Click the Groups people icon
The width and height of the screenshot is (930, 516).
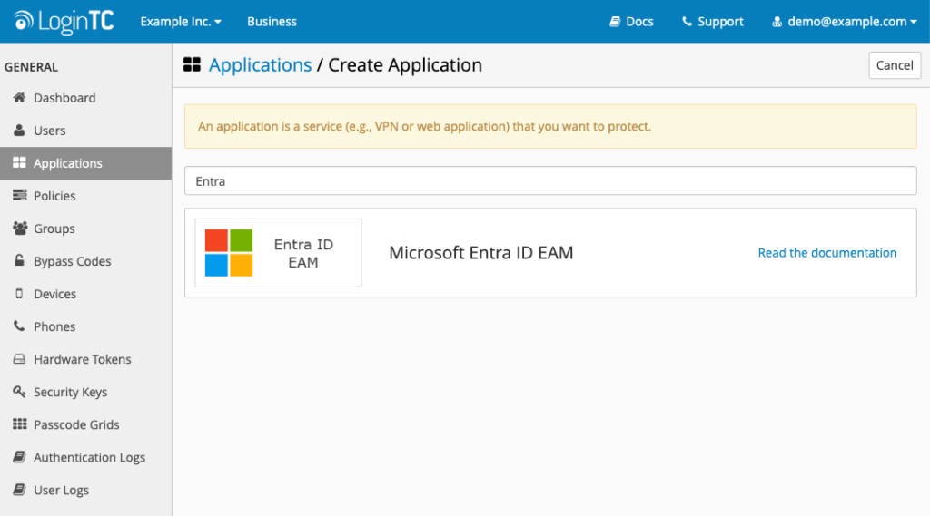point(20,229)
